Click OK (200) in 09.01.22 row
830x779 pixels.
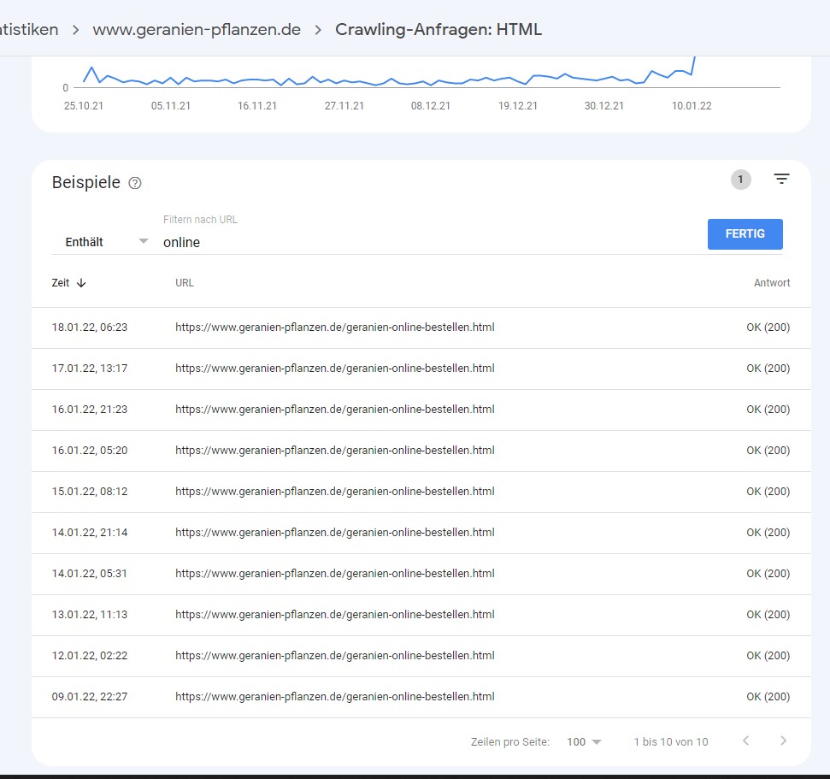pyautogui.click(x=768, y=697)
